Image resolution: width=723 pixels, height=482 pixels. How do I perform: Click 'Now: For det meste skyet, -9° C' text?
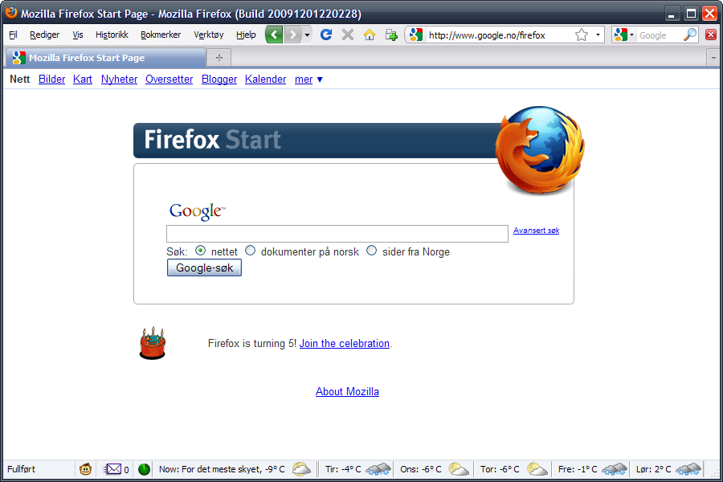click(x=222, y=469)
